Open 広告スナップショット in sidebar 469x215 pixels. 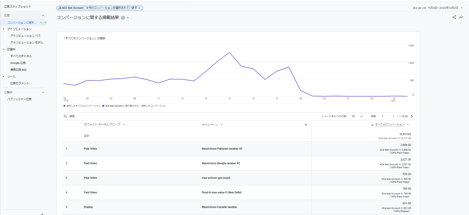click(18, 7)
